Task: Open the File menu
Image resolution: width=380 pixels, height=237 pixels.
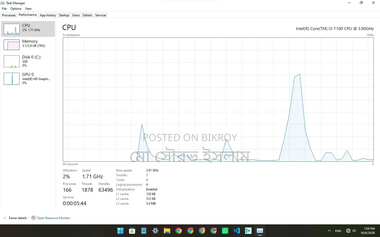Action: [4, 9]
